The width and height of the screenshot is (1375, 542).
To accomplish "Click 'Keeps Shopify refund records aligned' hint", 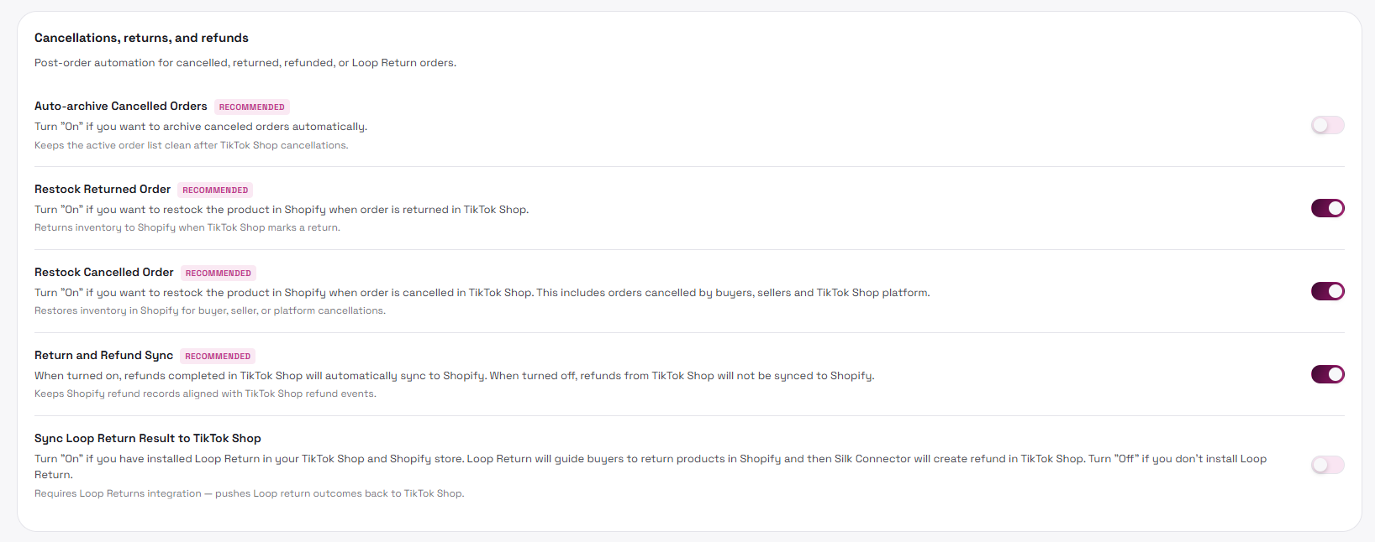I will coord(205,393).
